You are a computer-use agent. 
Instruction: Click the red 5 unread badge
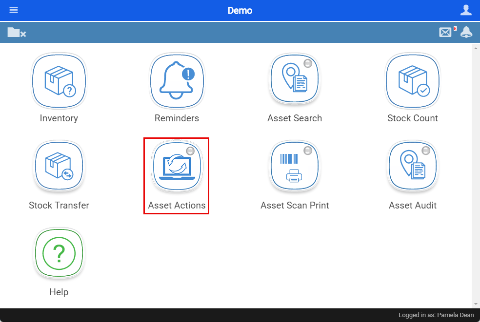[455, 28]
